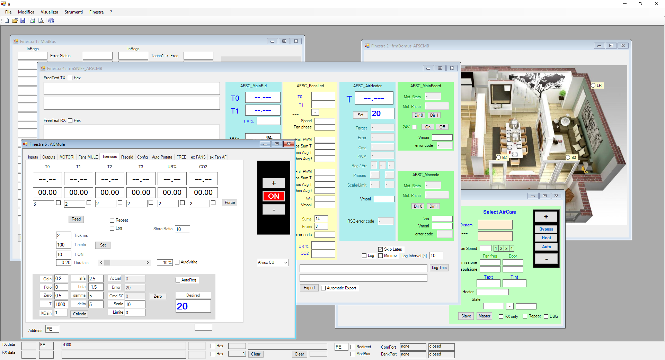Switch to the Auto Portata tab
Screen dimensions: 665x360
(162, 157)
